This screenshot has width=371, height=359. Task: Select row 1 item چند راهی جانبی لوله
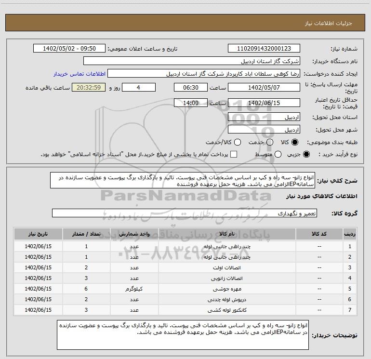(x=227, y=246)
